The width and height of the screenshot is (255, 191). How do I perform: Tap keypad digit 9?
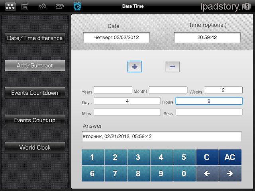(x=162, y=173)
